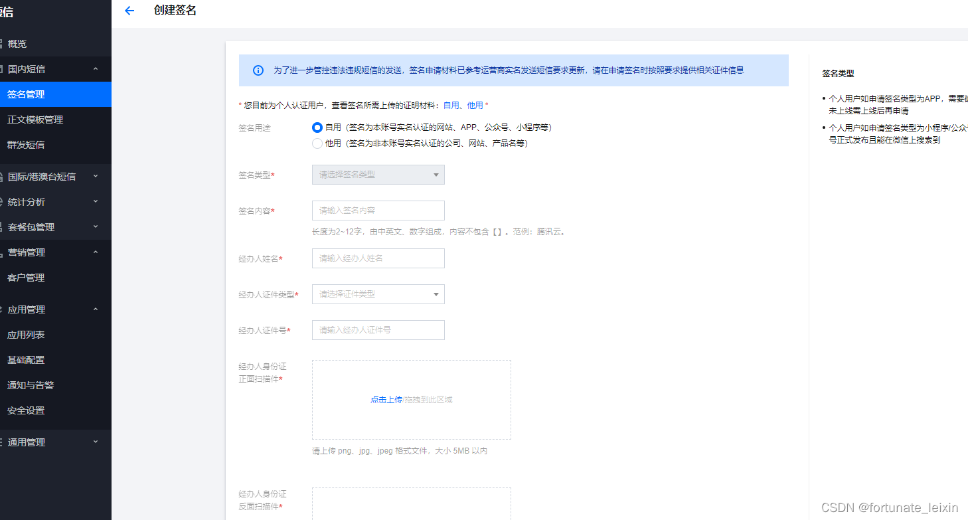Expand the 统计分析 section
The width and height of the screenshot is (968, 520).
(x=56, y=202)
